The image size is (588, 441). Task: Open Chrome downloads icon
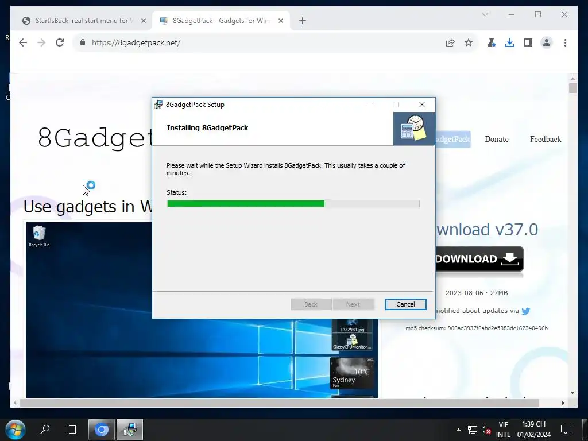tap(510, 42)
